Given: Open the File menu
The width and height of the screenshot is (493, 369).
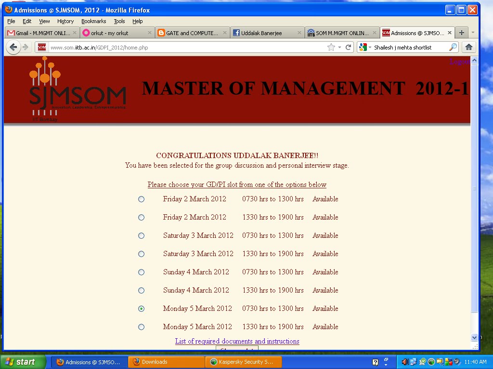Looking at the screenshot, I should (x=11, y=21).
